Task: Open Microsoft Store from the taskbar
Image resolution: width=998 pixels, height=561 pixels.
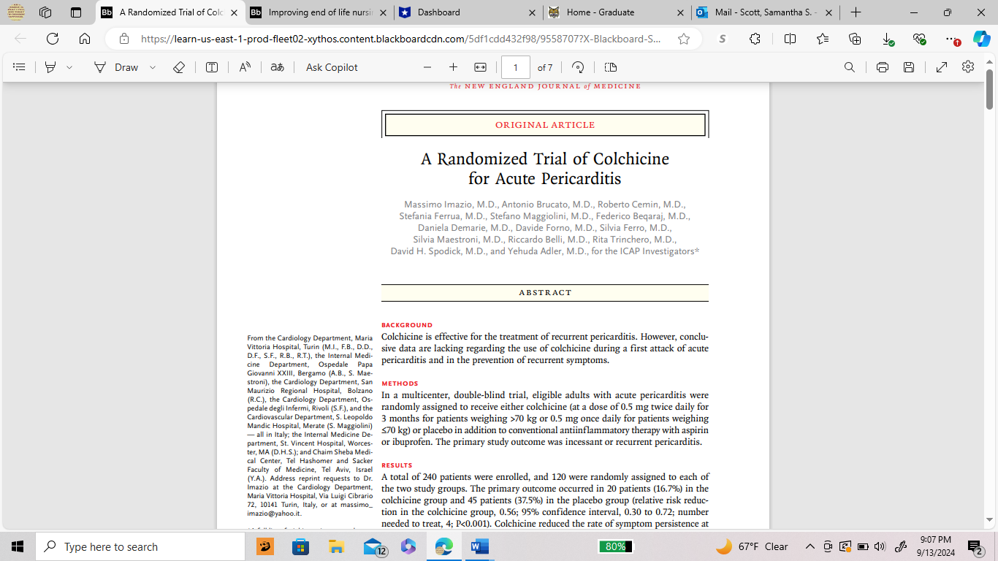Action: 300,546
